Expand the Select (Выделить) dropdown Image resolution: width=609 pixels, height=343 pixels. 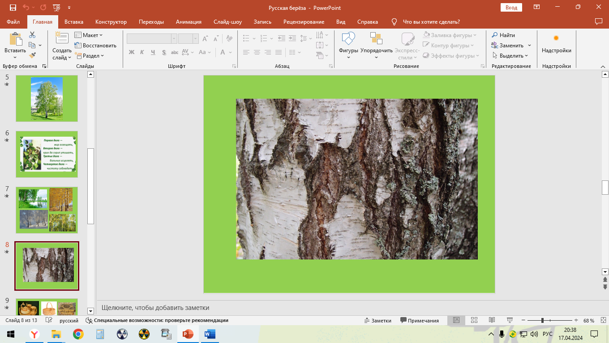(x=510, y=56)
